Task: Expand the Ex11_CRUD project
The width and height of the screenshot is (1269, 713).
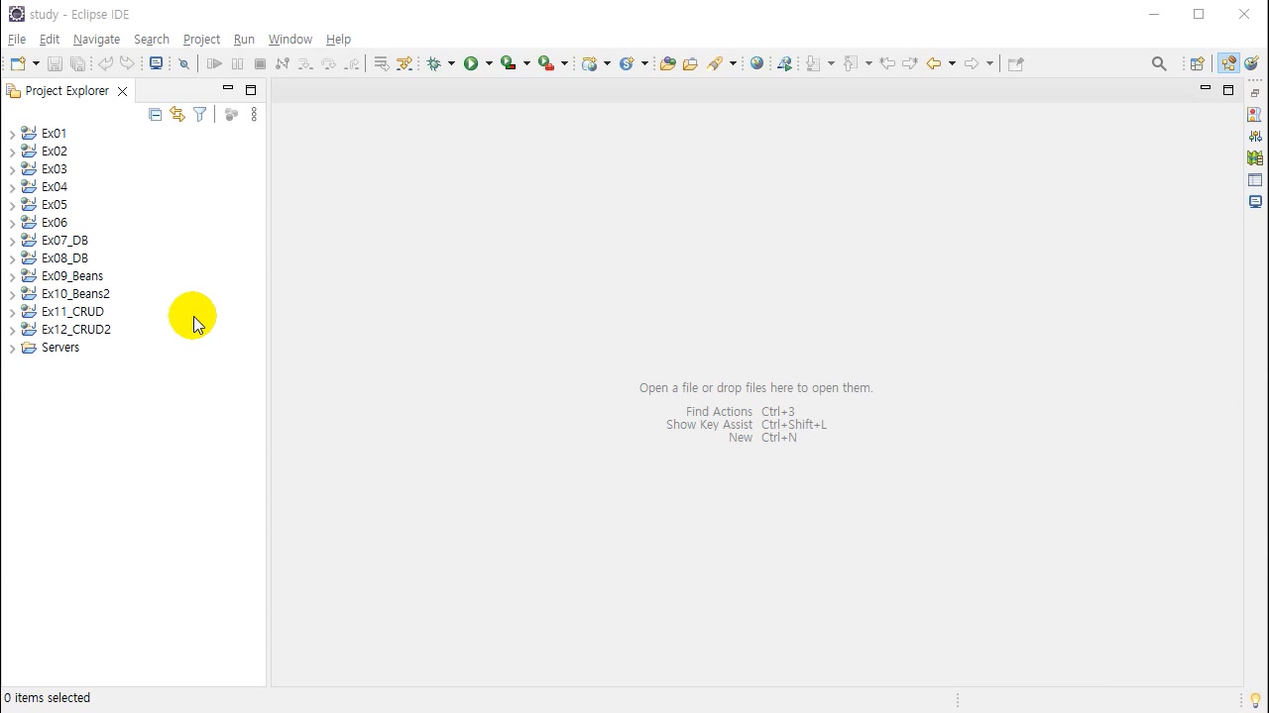Action: (12, 312)
